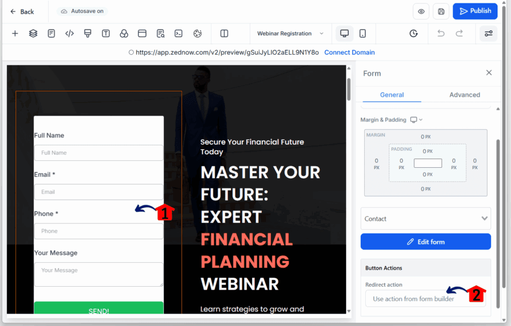Open the popup window icon in toolbar

(142, 33)
